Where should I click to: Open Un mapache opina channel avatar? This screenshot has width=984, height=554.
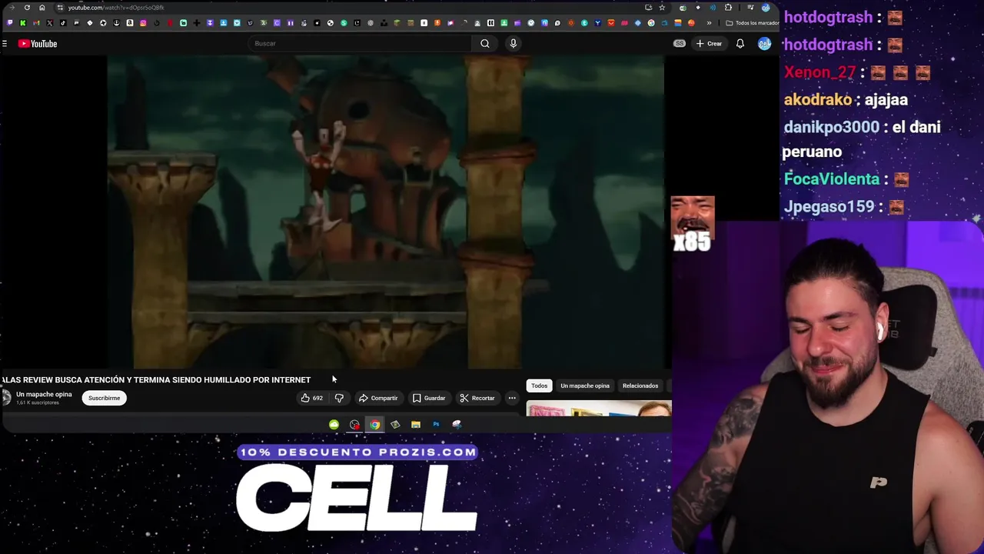pos(6,397)
